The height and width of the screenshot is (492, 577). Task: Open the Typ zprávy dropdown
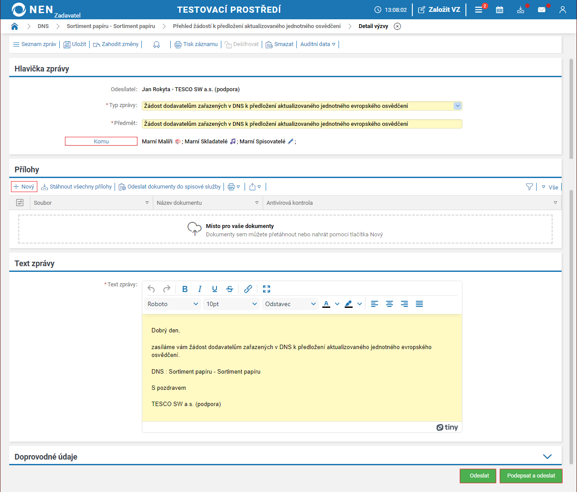458,106
